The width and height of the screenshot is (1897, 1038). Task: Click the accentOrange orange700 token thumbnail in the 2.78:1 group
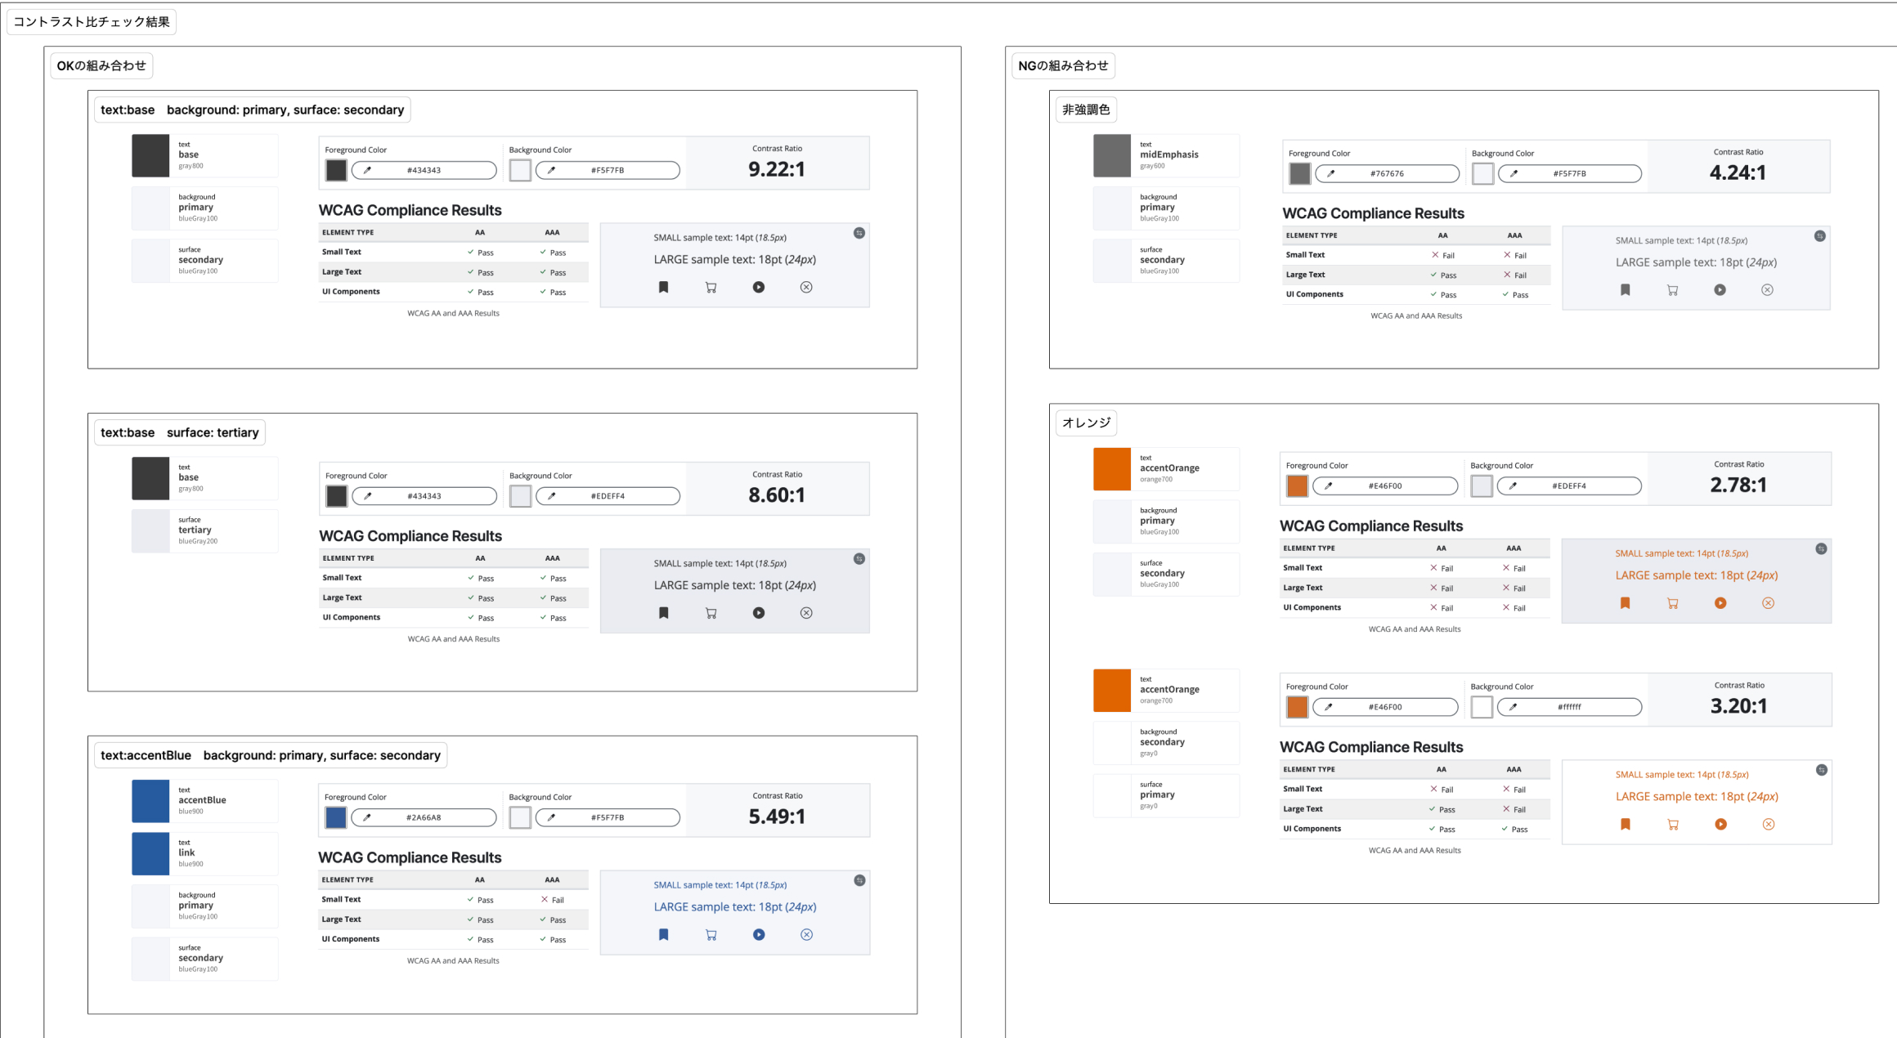tap(1112, 469)
